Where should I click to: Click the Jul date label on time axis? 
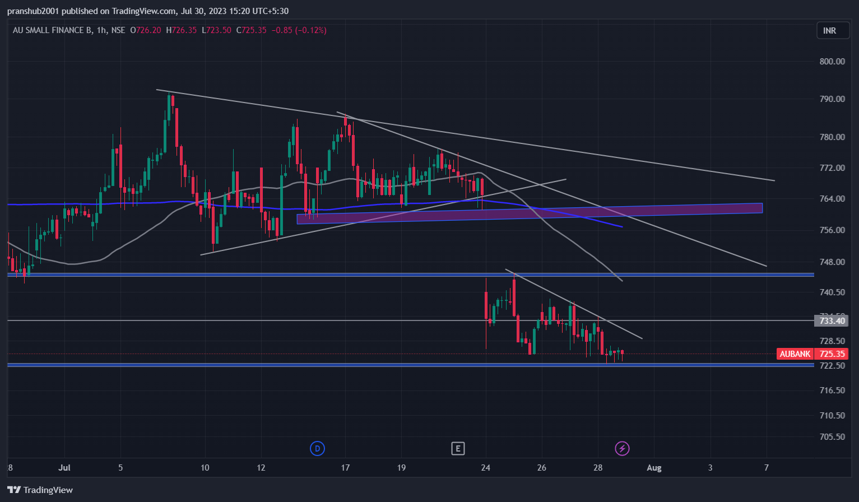click(x=64, y=468)
